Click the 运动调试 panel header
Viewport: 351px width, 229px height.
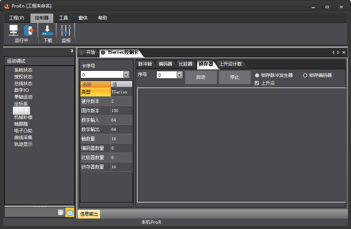(39, 61)
